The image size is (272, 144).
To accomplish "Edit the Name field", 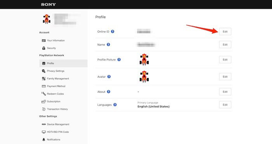I will (225, 45).
